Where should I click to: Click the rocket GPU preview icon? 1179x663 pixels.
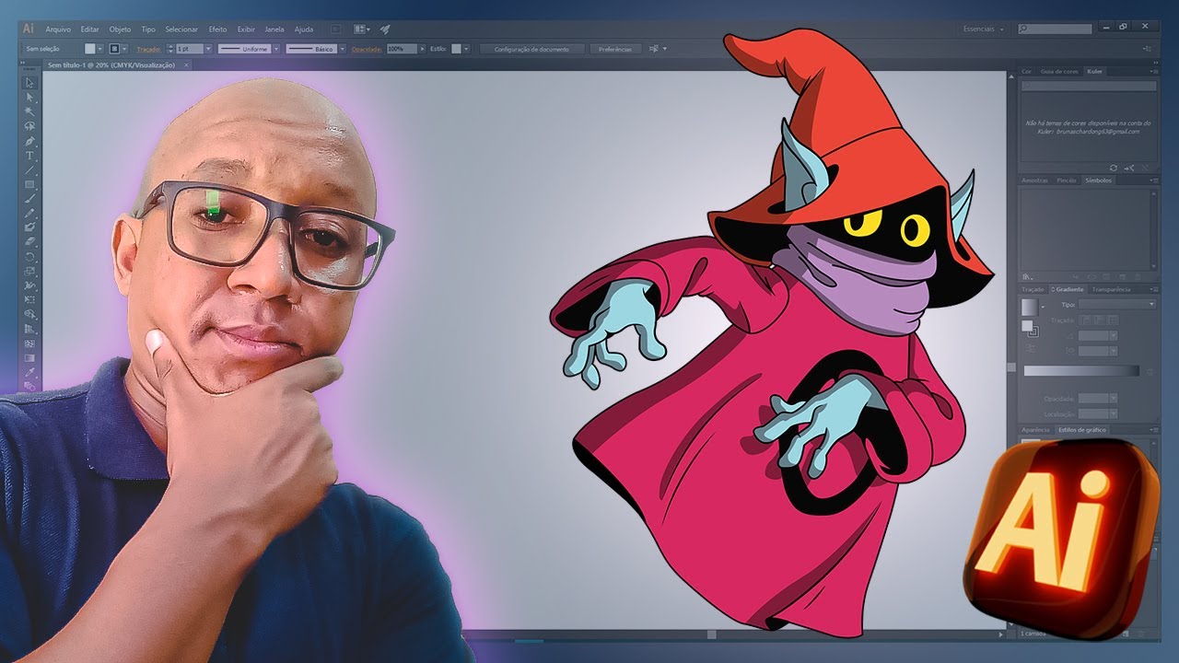click(x=385, y=29)
